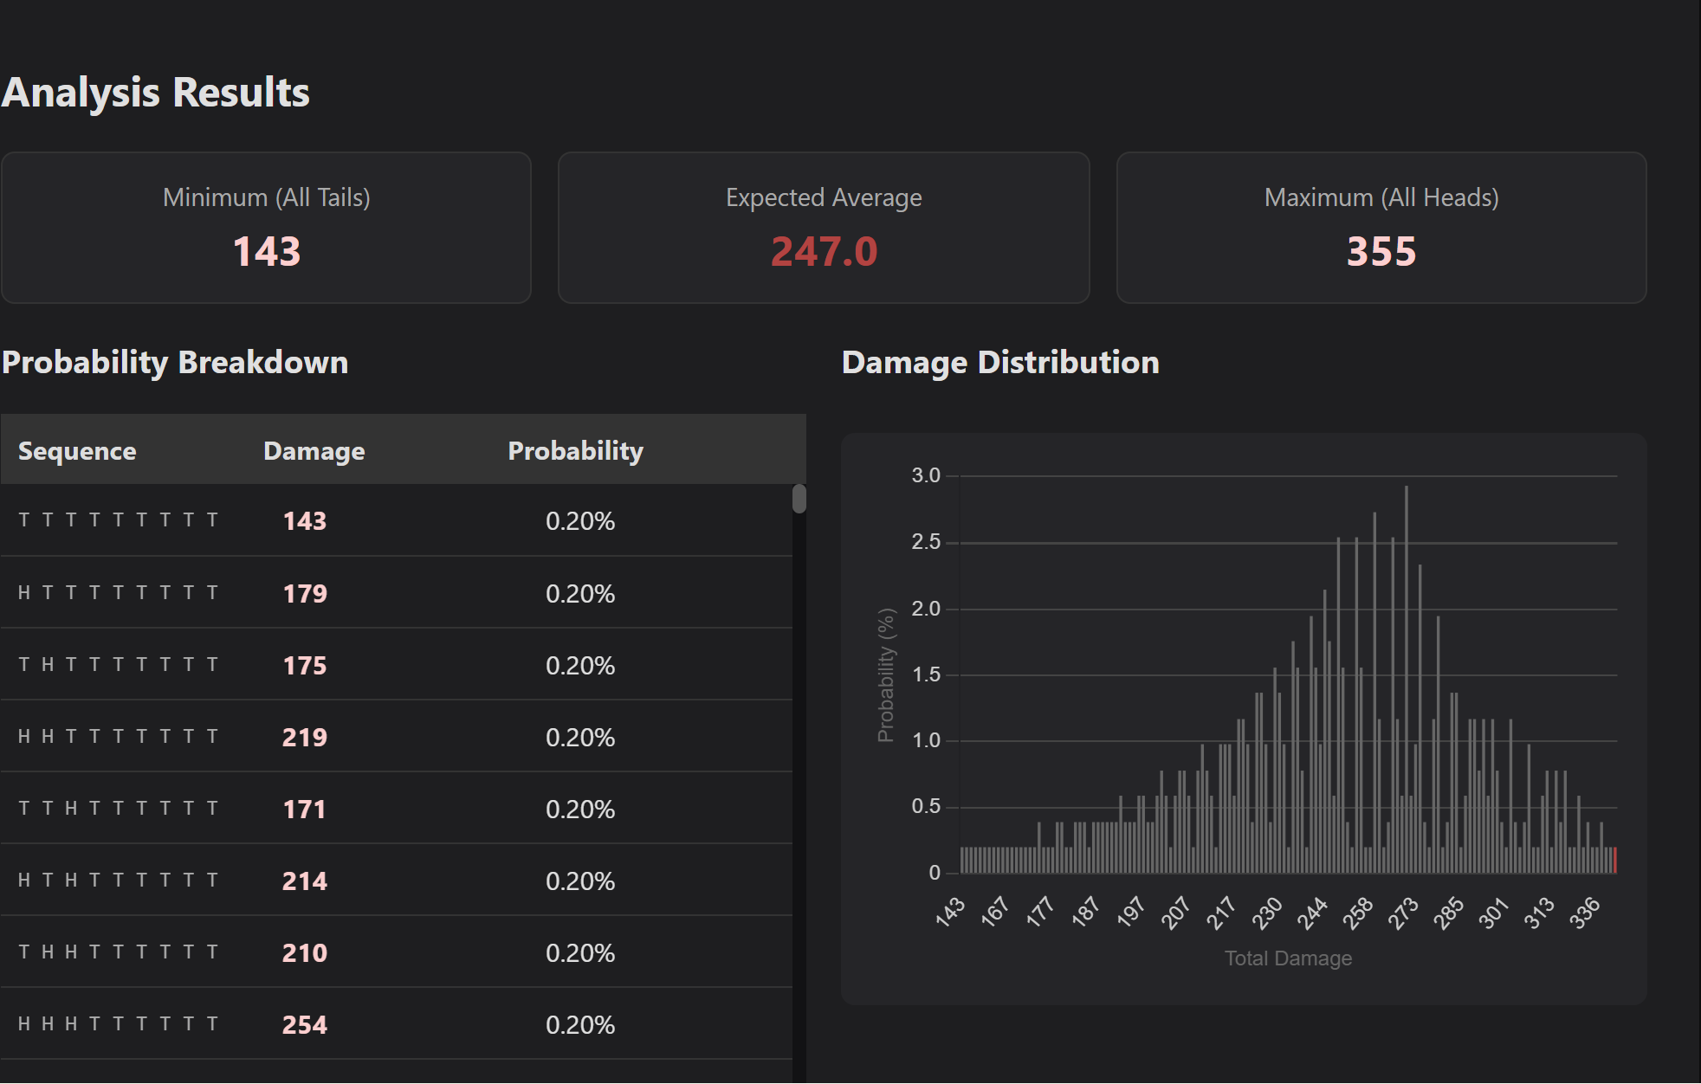Screen dimensions: 1701x1084
Task: Click the 273 label on chart x-axis
Action: (x=1403, y=913)
